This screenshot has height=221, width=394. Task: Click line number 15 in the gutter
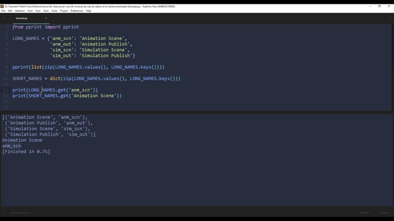pyautogui.click(x=6, y=107)
